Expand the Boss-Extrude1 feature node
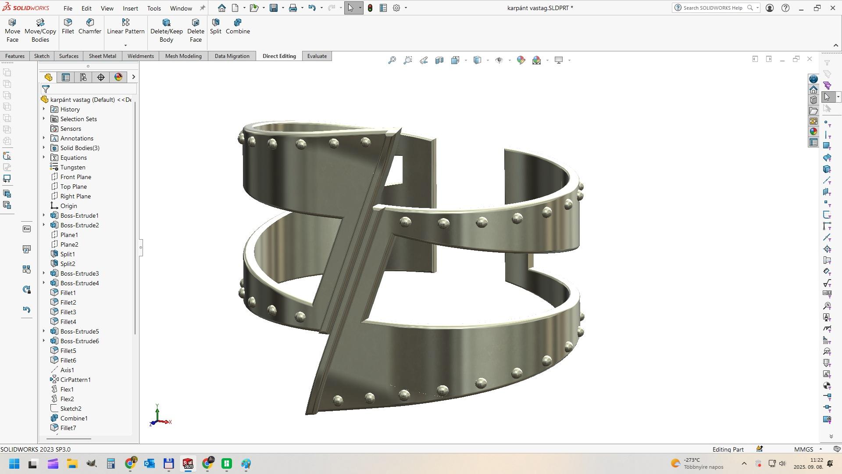 tap(44, 215)
